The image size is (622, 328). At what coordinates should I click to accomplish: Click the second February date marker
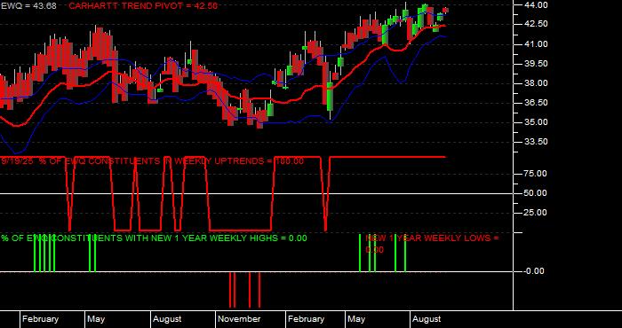307,319
